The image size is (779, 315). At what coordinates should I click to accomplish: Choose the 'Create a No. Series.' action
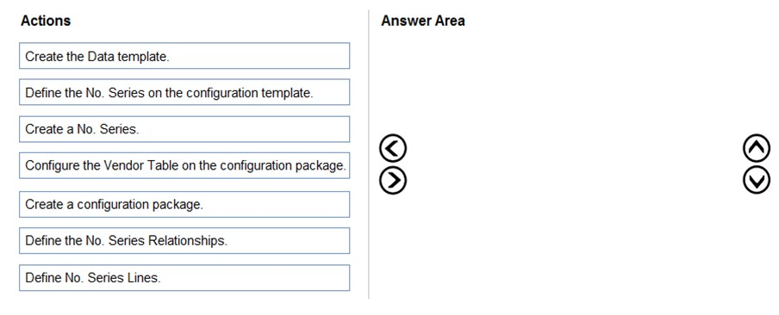click(x=184, y=129)
